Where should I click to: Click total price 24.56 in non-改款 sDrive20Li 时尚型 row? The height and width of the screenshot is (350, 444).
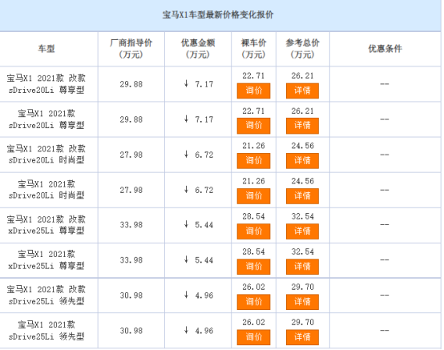click(302, 181)
